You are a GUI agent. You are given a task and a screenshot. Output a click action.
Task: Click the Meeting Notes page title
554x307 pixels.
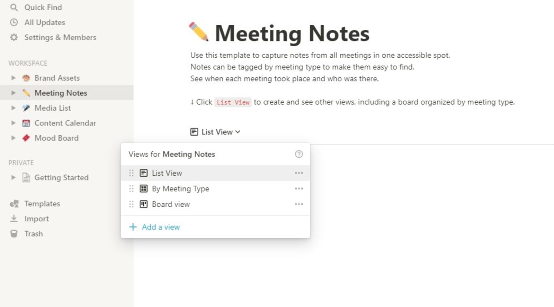pyautogui.click(x=292, y=33)
